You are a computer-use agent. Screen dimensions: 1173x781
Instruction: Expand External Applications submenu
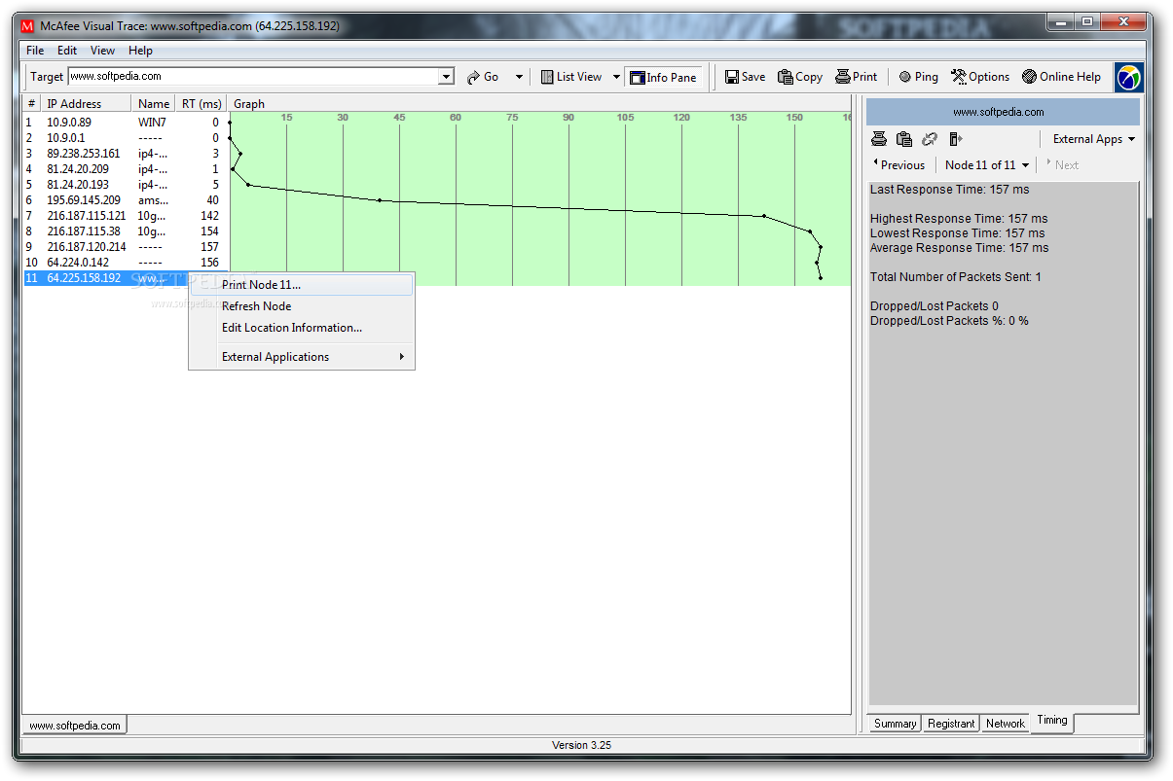pyautogui.click(x=302, y=357)
